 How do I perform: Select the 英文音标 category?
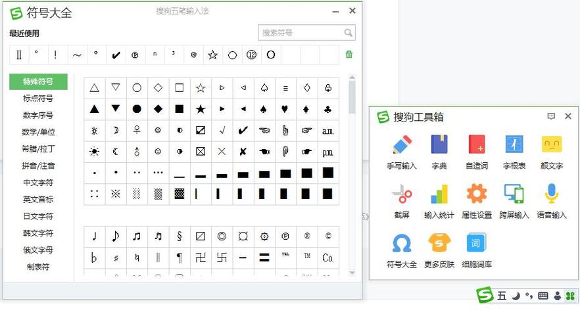tap(38, 200)
